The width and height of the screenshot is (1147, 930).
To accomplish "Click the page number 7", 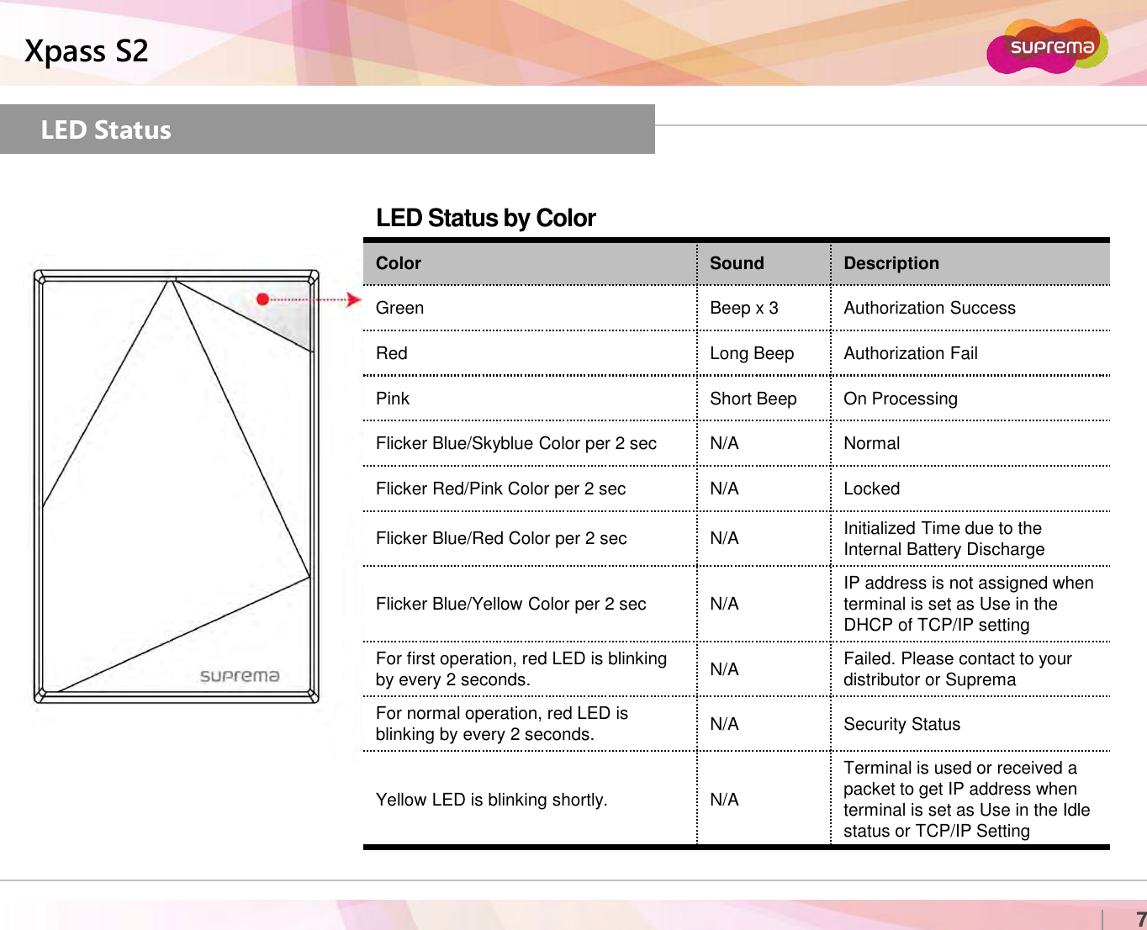I will click(1140, 919).
